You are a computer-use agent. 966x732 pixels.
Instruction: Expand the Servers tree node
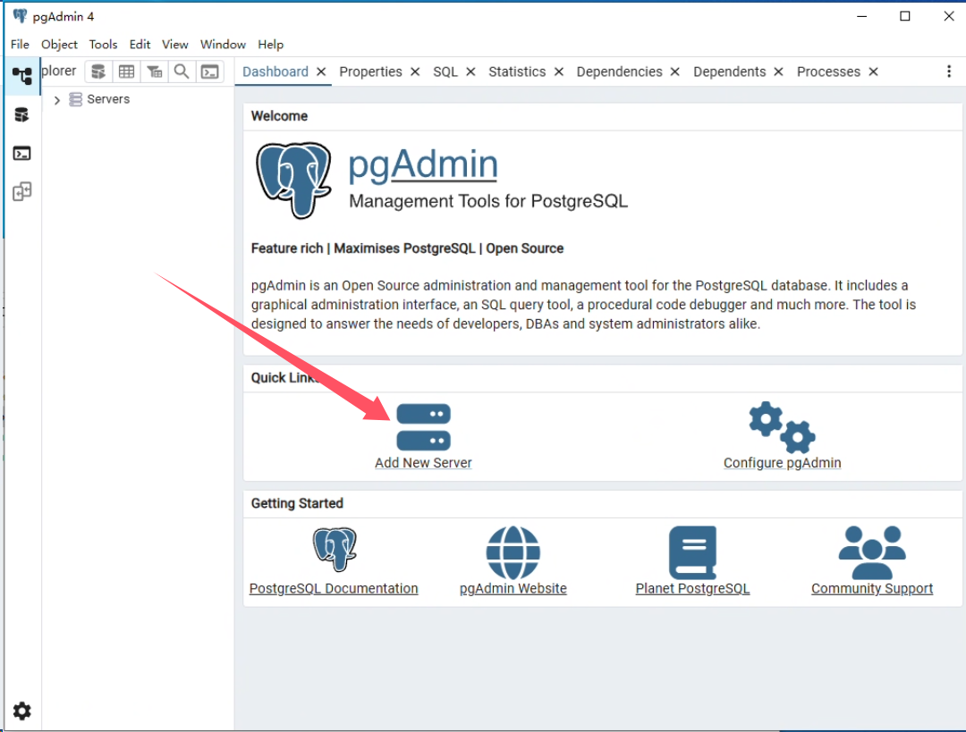click(x=56, y=100)
